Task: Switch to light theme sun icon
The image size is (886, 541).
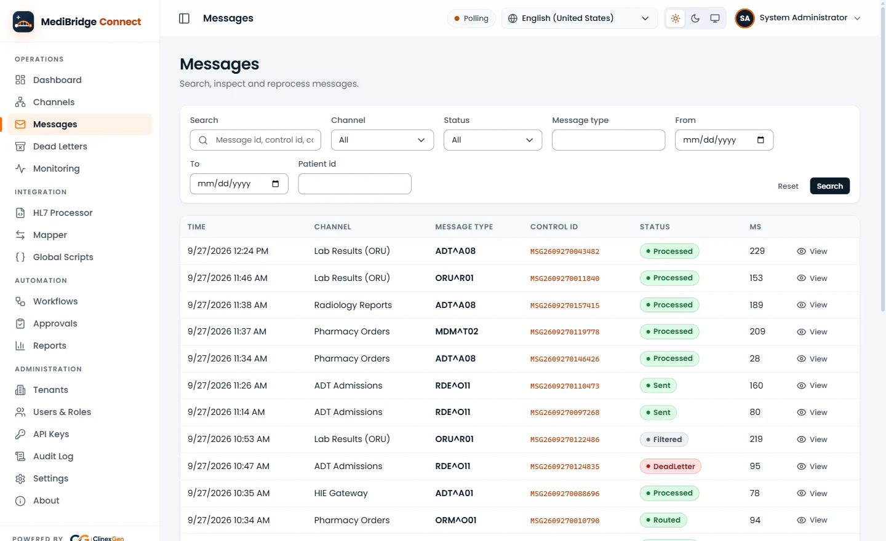Action: 676,18
